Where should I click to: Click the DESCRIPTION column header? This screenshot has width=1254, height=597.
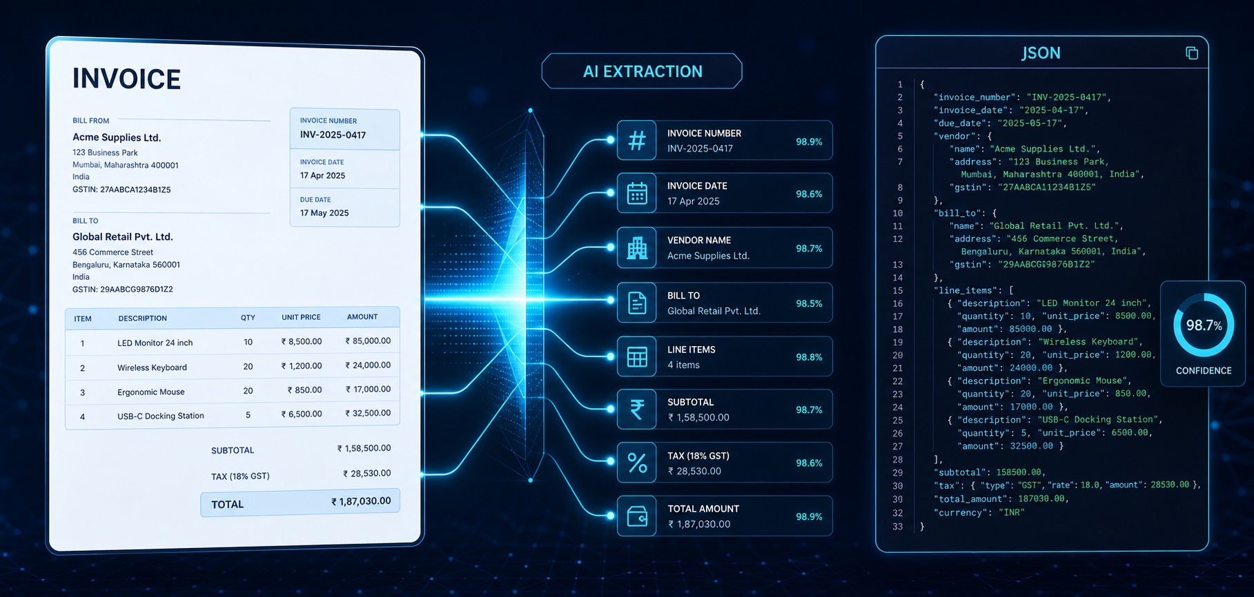tap(142, 318)
